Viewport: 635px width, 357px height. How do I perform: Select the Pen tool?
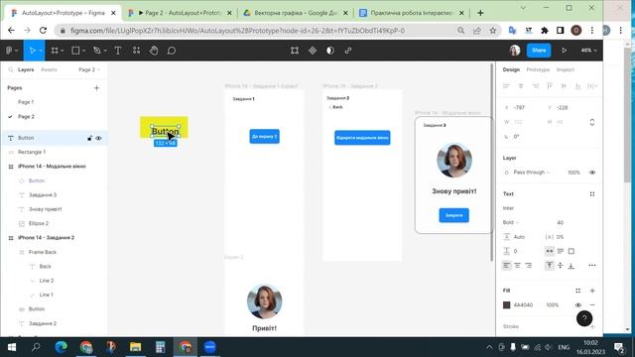(x=97, y=51)
